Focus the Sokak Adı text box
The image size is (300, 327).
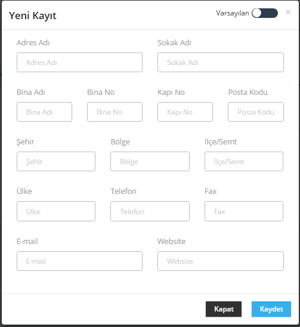coord(221,62)
